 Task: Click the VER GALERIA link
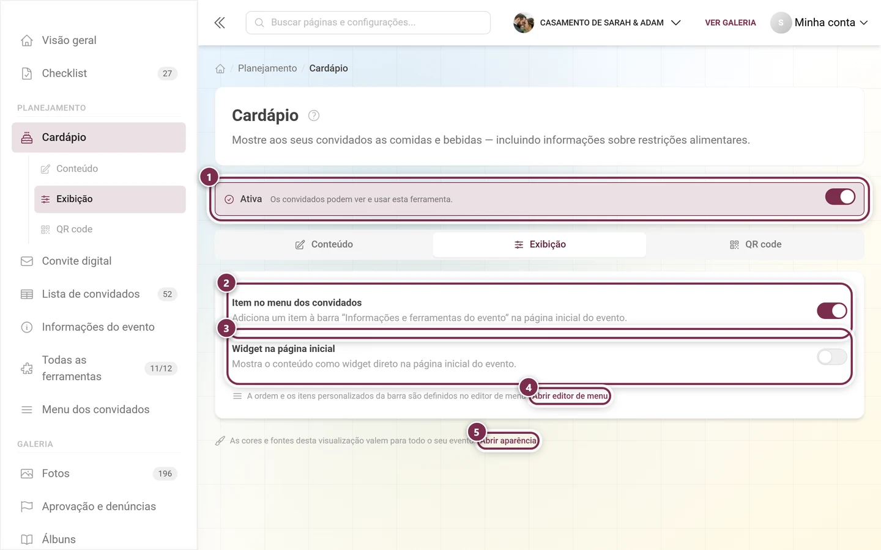(x=730, y=23)
